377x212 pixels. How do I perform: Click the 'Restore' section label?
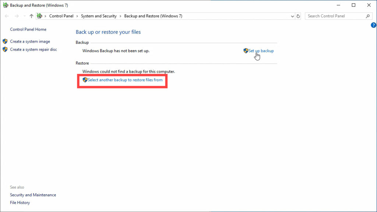coord(82,63)
